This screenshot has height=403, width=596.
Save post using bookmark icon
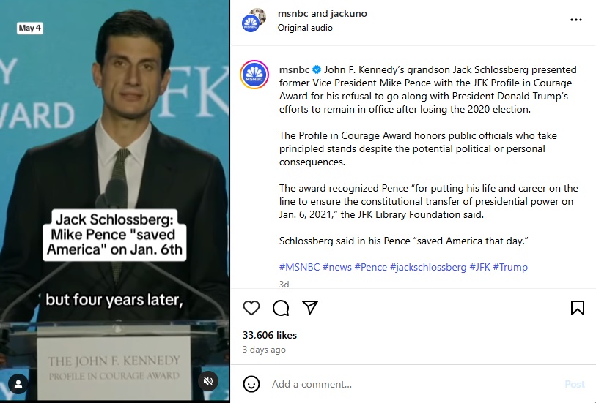(578, 308)
